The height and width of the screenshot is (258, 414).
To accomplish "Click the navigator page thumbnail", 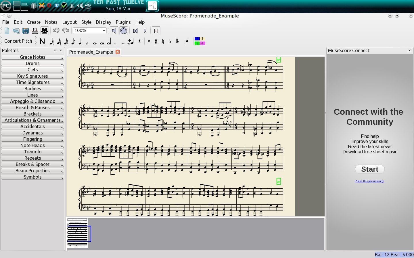I will point(77,233).
